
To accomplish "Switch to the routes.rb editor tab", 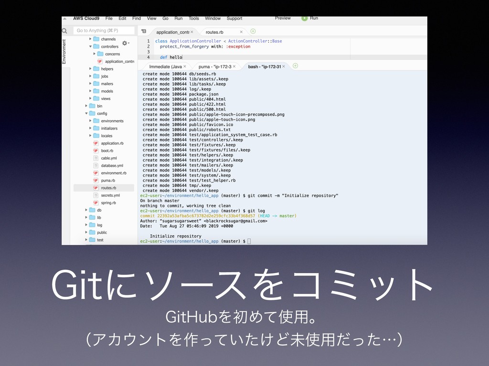I will pyautogui.click(x=214, y=32).
